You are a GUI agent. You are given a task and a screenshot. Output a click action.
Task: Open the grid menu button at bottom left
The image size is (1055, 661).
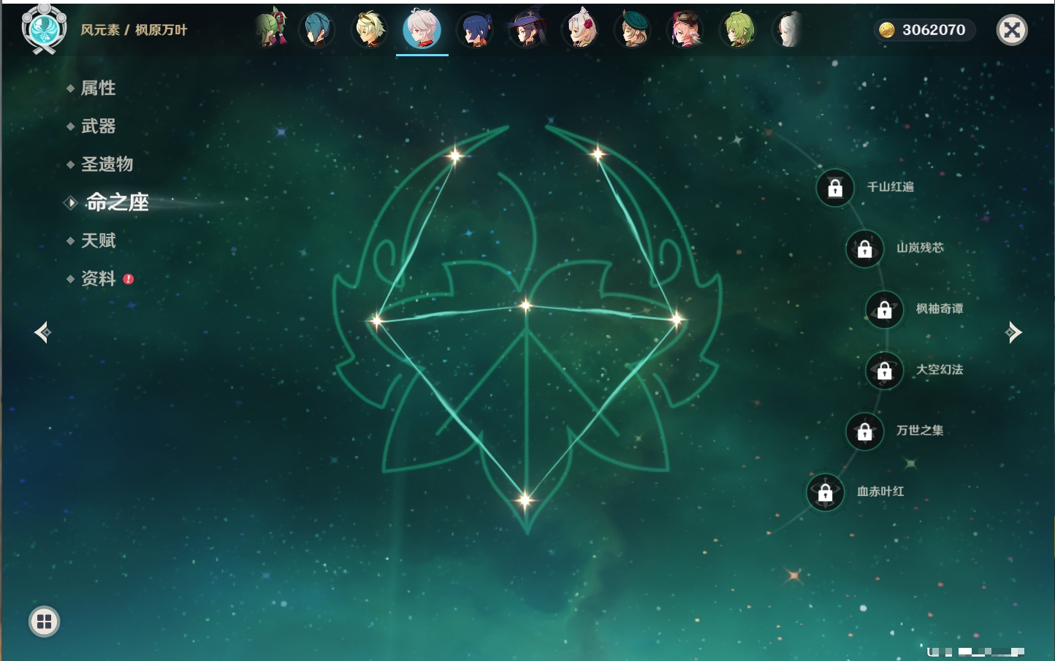coord(44,622)
